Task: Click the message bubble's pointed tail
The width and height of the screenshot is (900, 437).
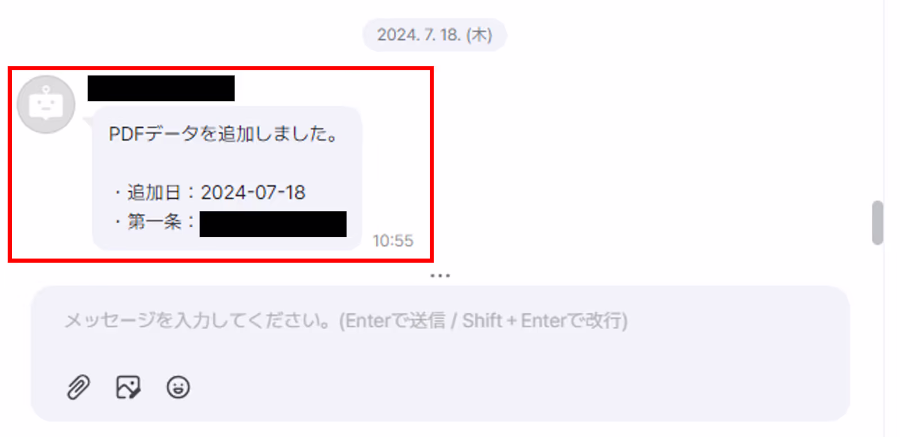Action: [89, 122]
